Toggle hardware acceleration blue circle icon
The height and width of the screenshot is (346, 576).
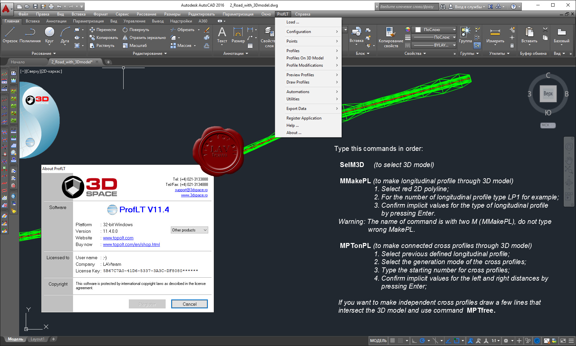(537, 341)
